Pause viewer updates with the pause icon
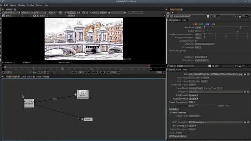 point(87,13)
